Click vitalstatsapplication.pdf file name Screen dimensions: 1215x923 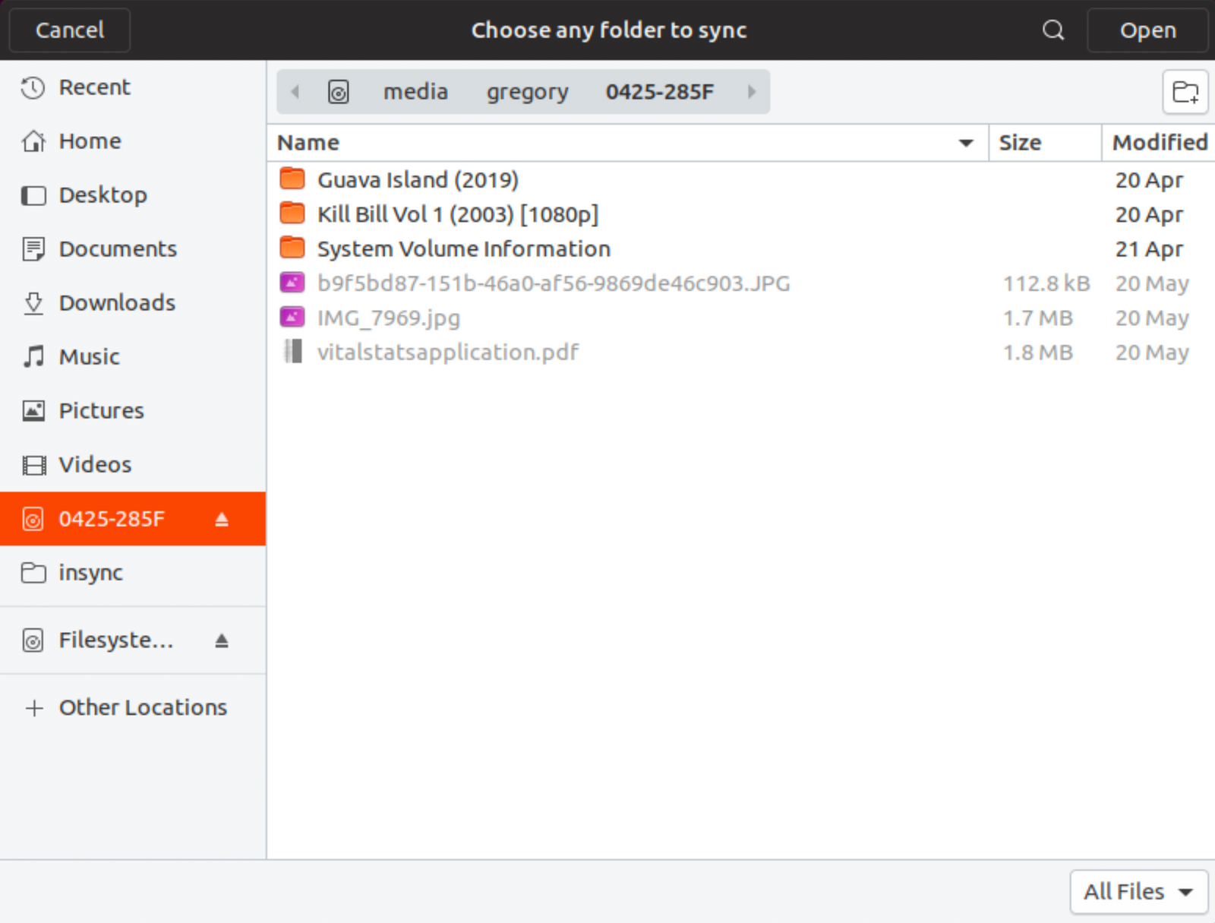(x=448, y=352)
